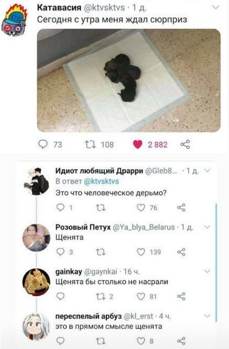Open dropdown chevron on Катавасия's tweet
The width and height of the screenshot is (229, 349).
(215, 8)
